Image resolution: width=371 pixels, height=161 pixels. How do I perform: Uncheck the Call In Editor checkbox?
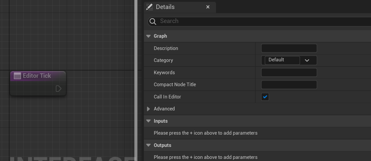(x=265, y=97)
